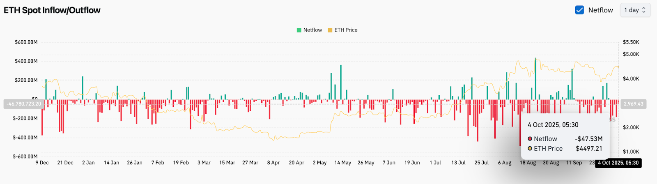Click the 14 May x-axis date label
This screenshot has height=184, width=657.
[342, 163]
